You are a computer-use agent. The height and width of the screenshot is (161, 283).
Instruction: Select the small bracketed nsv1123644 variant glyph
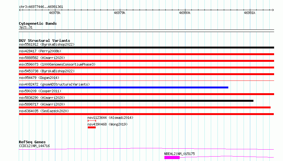pyautogui.click(x=92, y=121)
